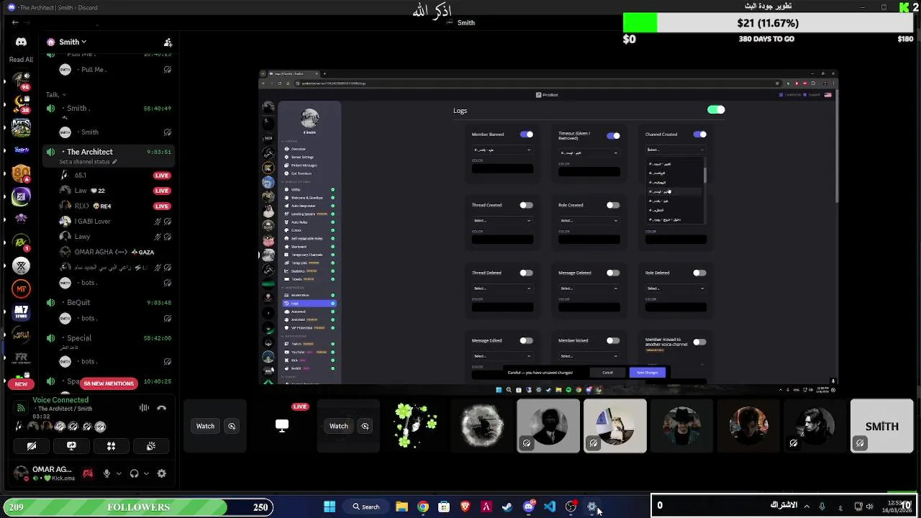Open Visual Studio Code from taskbar
The height and width of the screenshot is (518, 921).
click(x=550, y=506)
